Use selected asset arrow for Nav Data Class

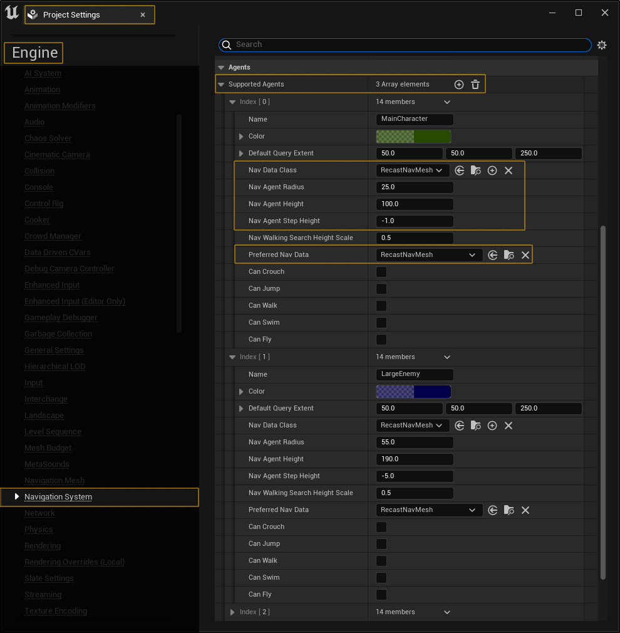(x=460, y=170)
